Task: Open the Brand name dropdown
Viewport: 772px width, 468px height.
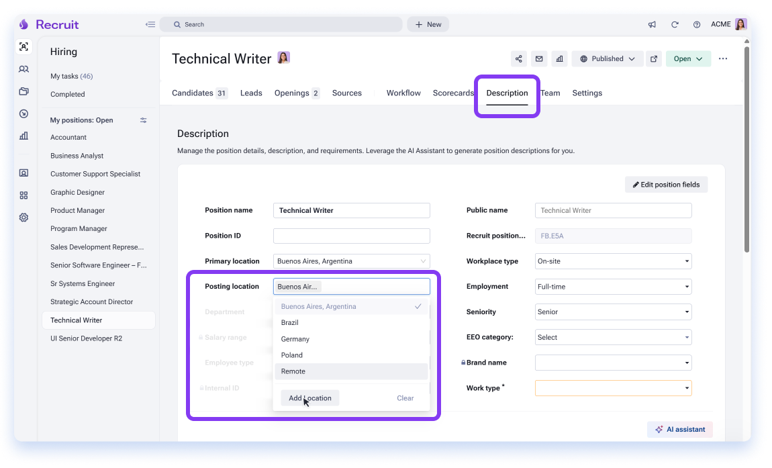Action: tap(613, 363)
